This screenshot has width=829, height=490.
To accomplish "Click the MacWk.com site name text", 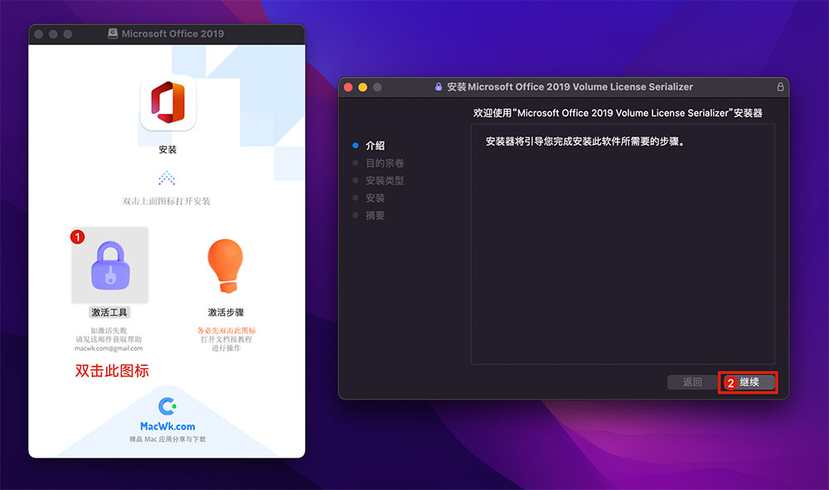I will tap(167, 426).
